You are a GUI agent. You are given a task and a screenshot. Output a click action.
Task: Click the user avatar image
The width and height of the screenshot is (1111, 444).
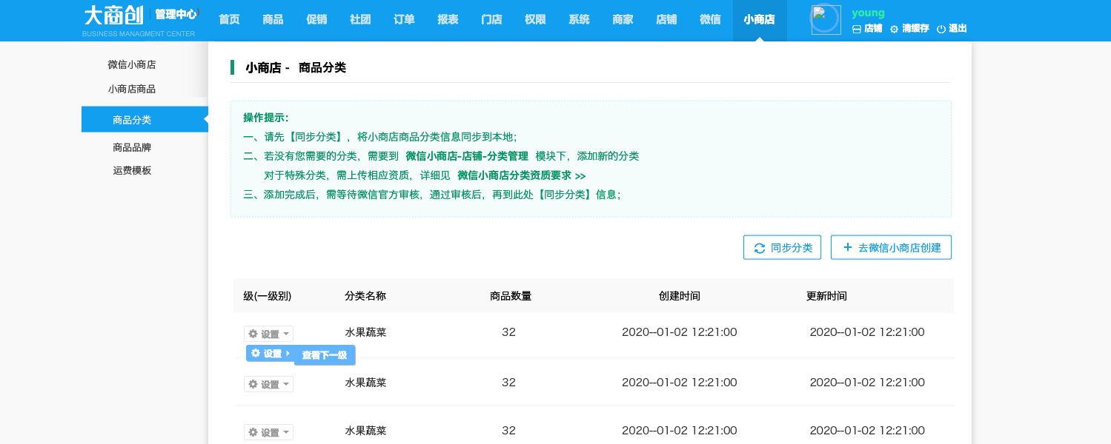click(826, 20)
